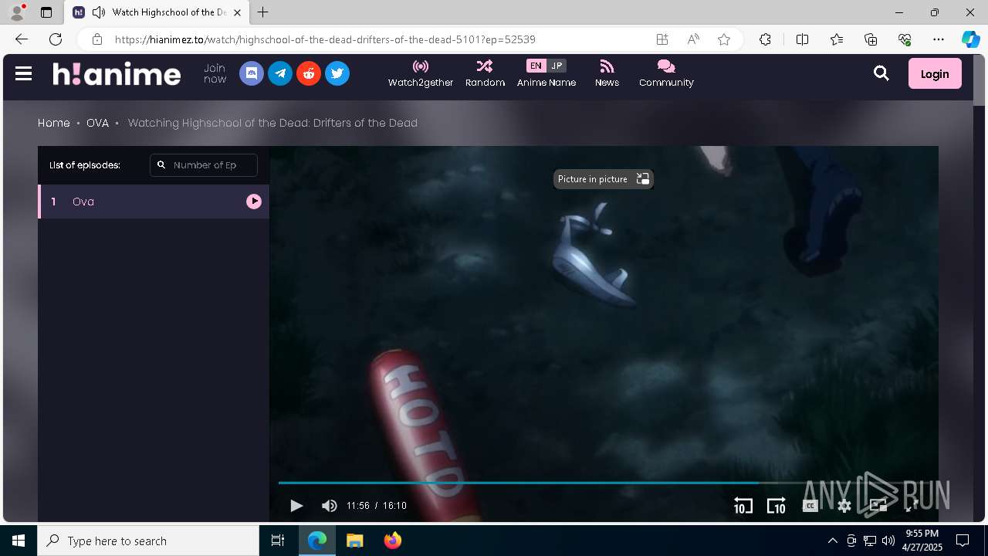This screenshot has height=556, width=988.
Task: Open clock showing 9:55 PM
Action: 923,541
